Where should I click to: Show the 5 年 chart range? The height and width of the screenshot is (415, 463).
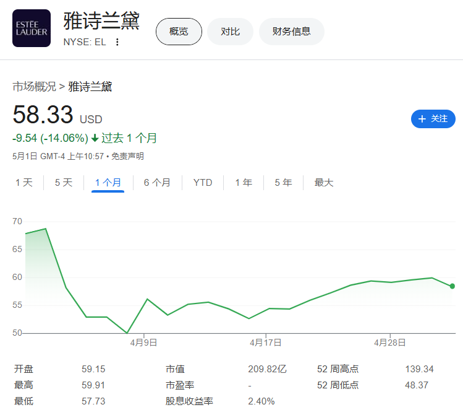284,183
